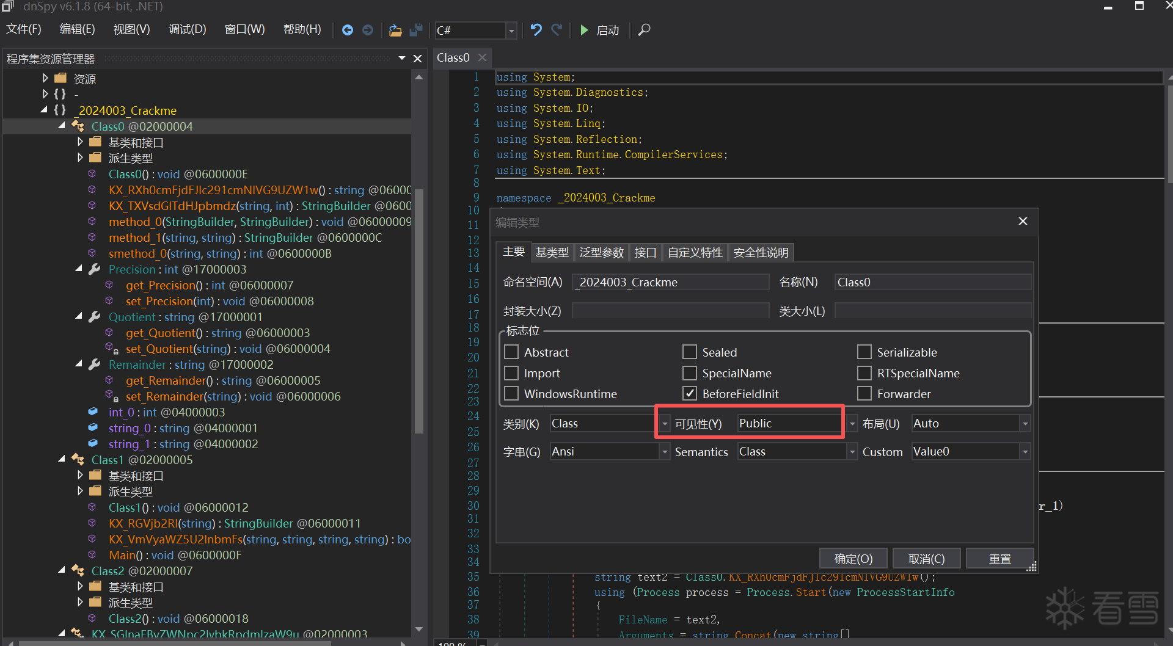Open the 调试(D) menu

(x=187, y=29)
